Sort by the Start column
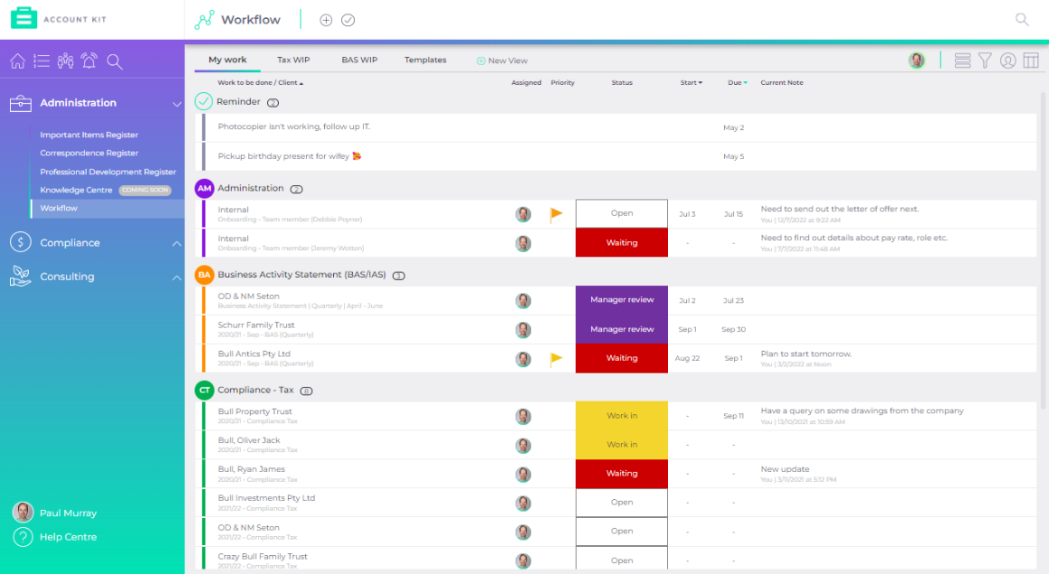Image resolution: width=1049 pixels, height=574 pixels. 691,83
